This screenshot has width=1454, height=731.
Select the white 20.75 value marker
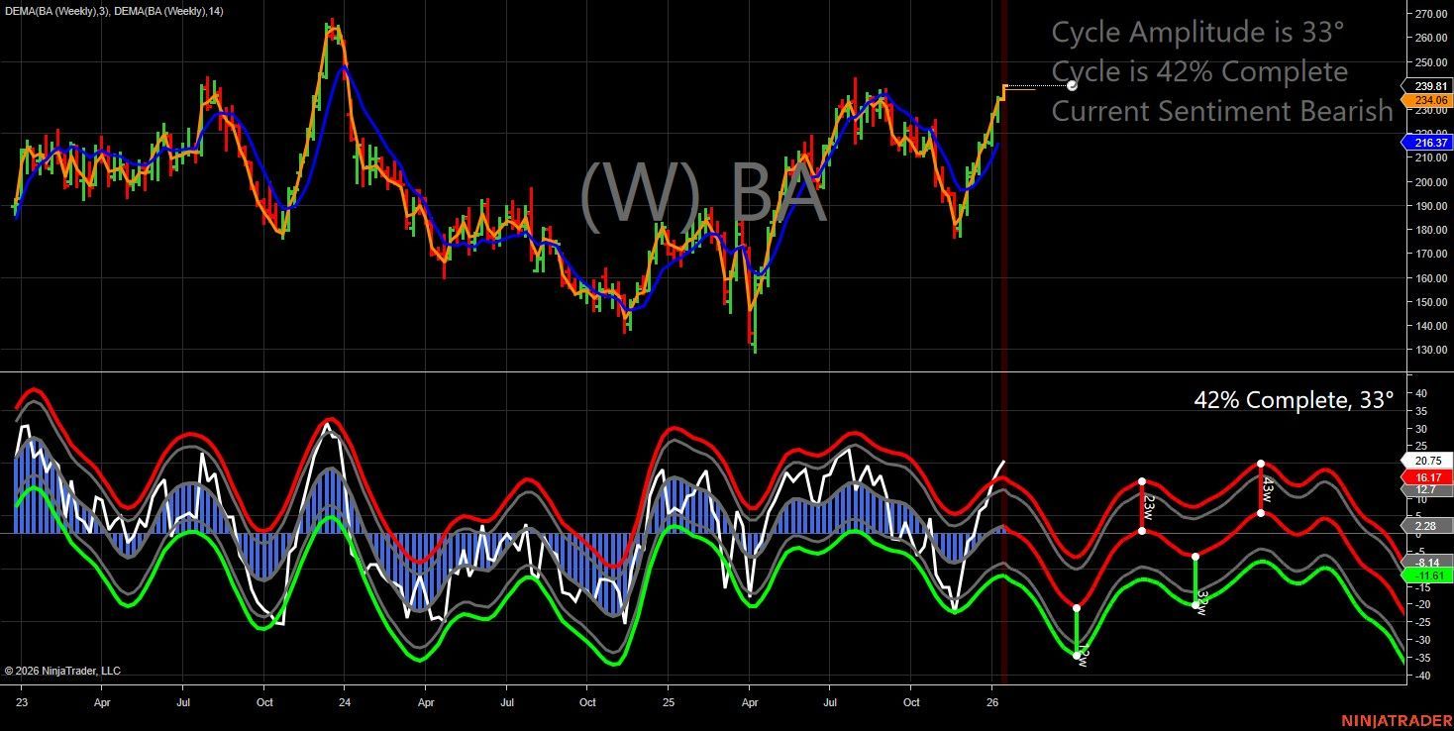(1426, 461)
